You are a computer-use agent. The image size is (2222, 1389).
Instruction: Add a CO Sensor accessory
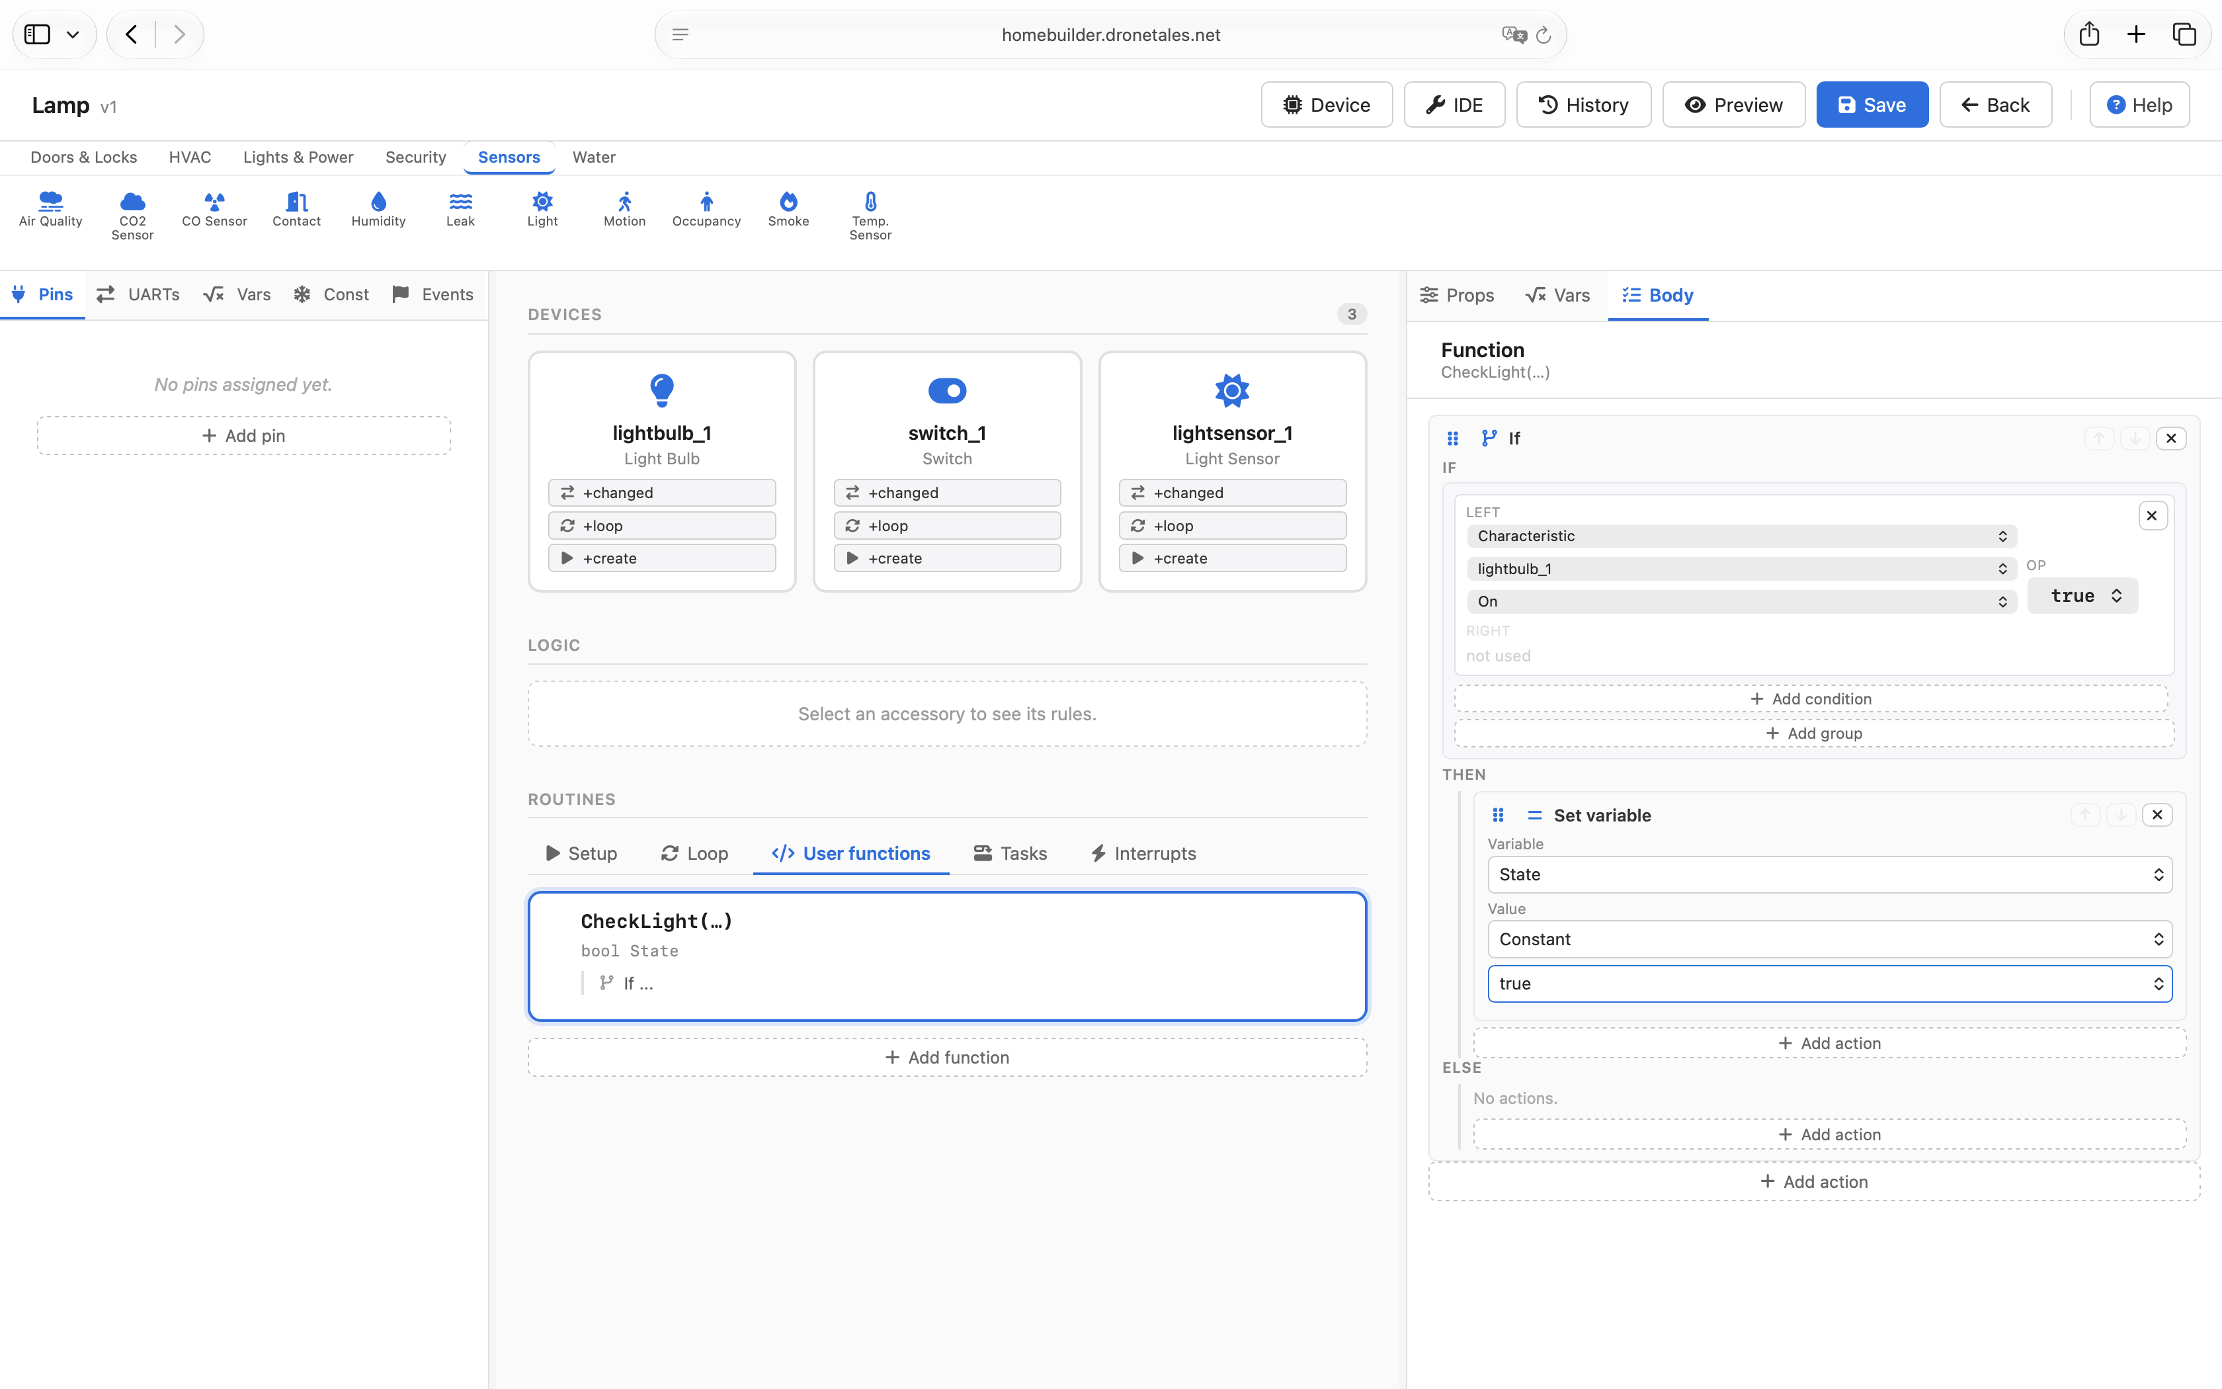pos(214,210)
